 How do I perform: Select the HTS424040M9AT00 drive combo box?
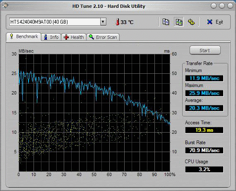point(58,22)
